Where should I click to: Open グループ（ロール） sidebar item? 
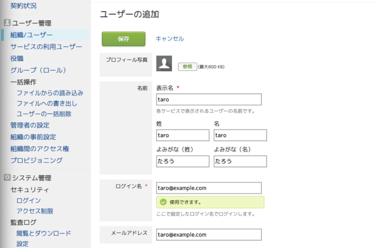tap(38, 70)
